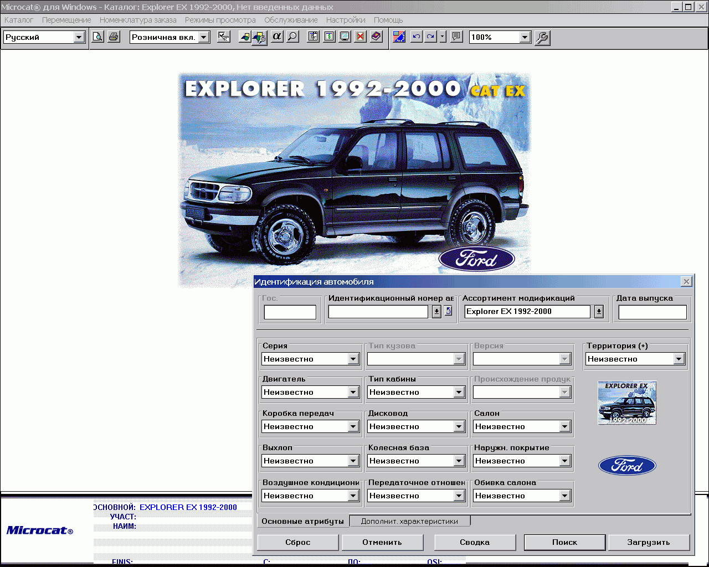Click the monitor screen toolbar icon

pyautogui.click(x=345, y=37)
